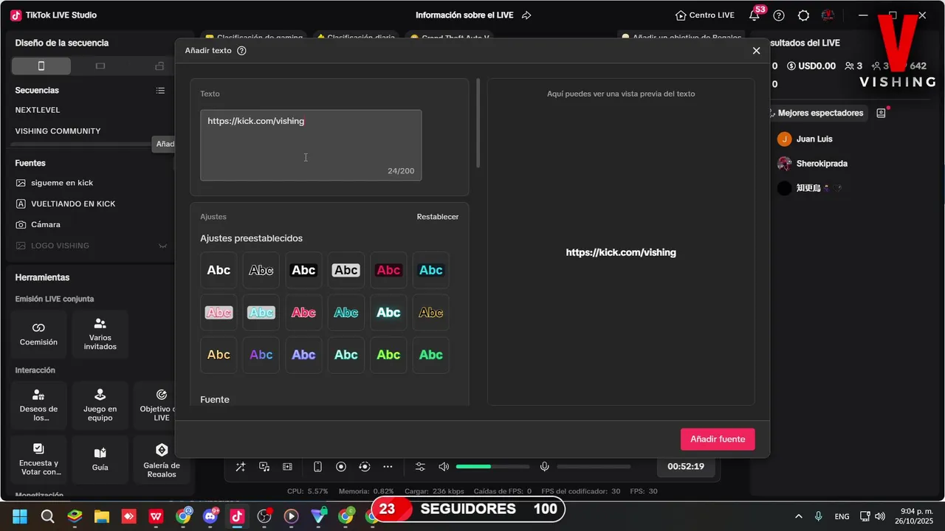
Task: Click inside the Texto input field
Action: click(x=311, y=145)
